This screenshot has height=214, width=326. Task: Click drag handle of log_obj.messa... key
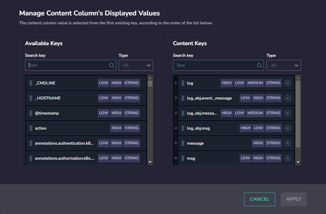coord(183,113)
